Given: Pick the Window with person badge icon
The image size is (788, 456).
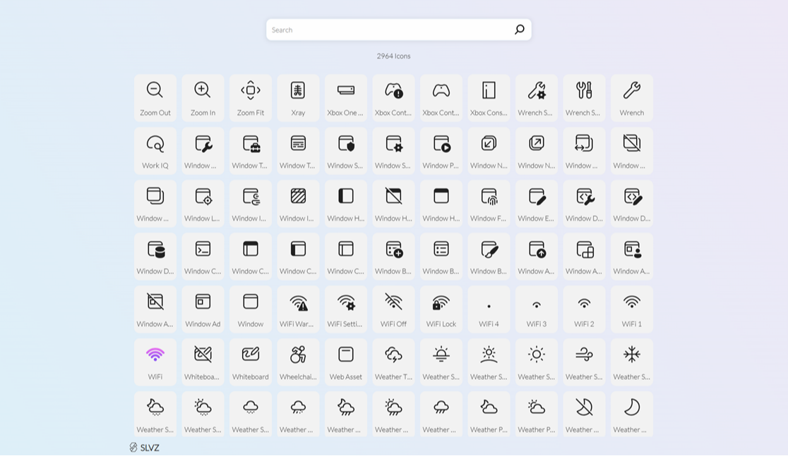Looking at the screenshot, I should pyautogui.click(x=632, y=257).
